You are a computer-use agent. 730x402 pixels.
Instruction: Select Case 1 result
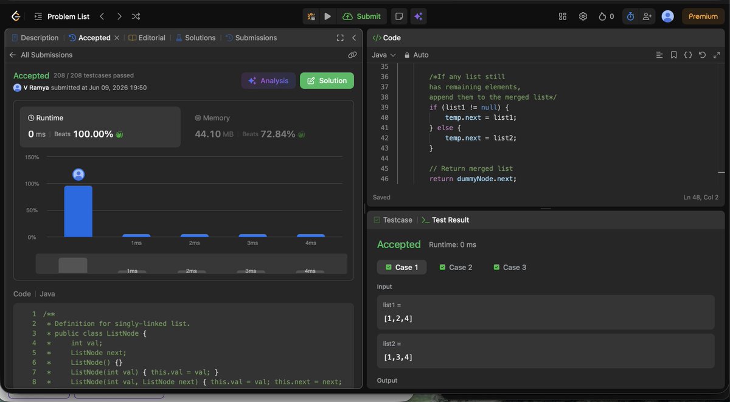401,267
